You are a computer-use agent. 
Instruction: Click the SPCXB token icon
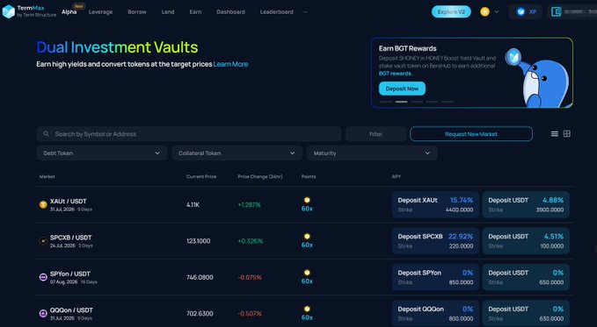[x=43, y=241]
